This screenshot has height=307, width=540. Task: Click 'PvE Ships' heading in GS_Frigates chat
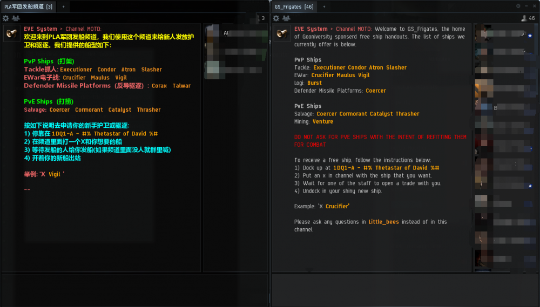pos(308,106)
